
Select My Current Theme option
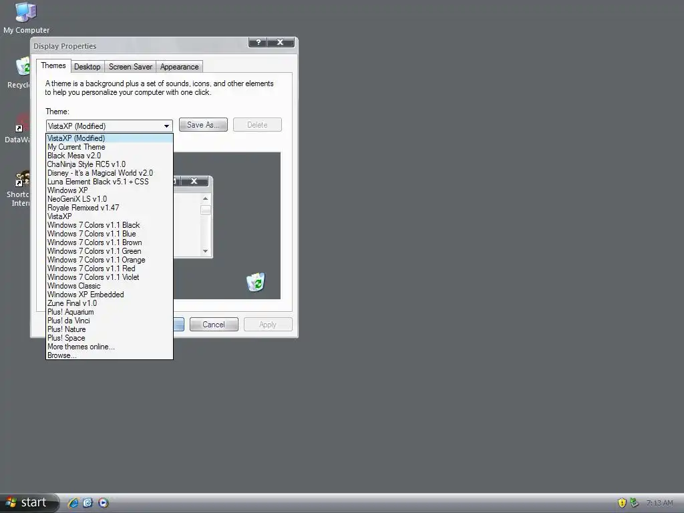tap(110, 147)
